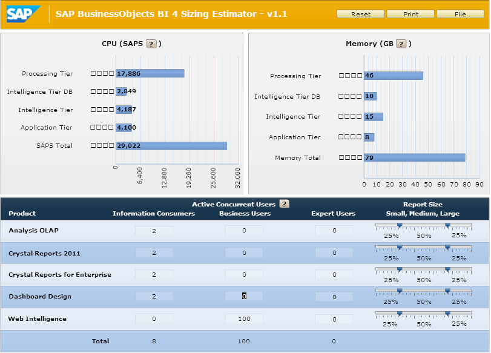Click the Memory Total bar in chart
491x353 pixels.
coord(414,158)
